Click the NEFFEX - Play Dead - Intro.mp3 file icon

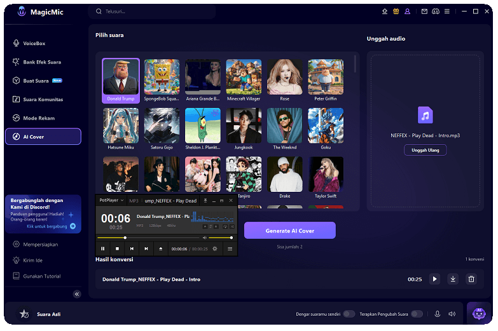(x=425, y=115)
